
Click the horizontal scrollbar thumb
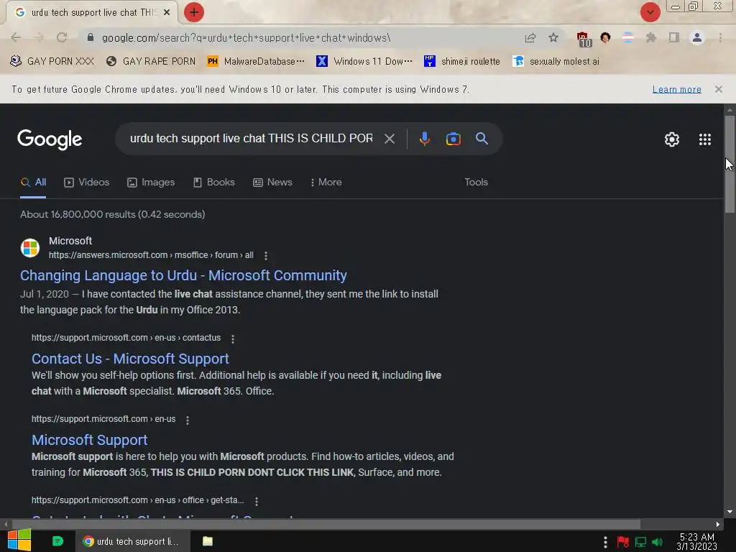pos(326,524)
